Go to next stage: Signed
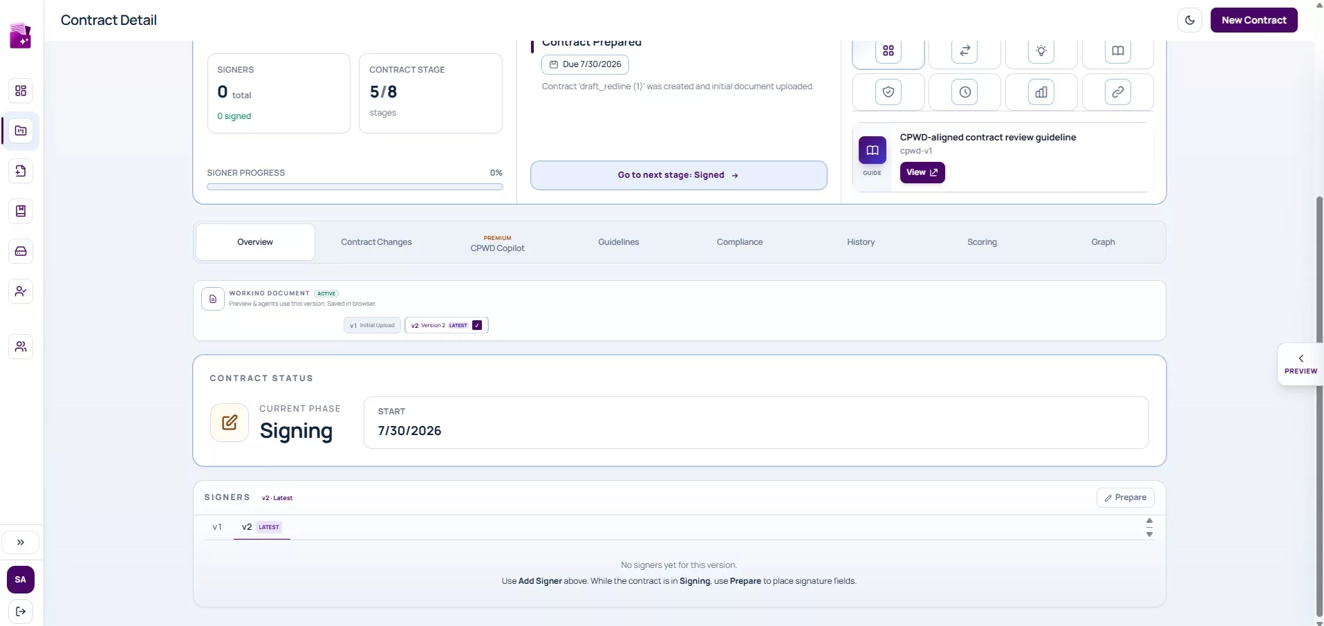 click(678, 175)
